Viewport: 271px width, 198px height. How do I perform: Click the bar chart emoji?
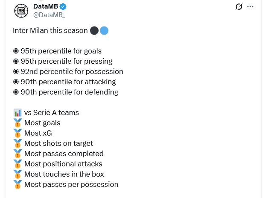17,113
